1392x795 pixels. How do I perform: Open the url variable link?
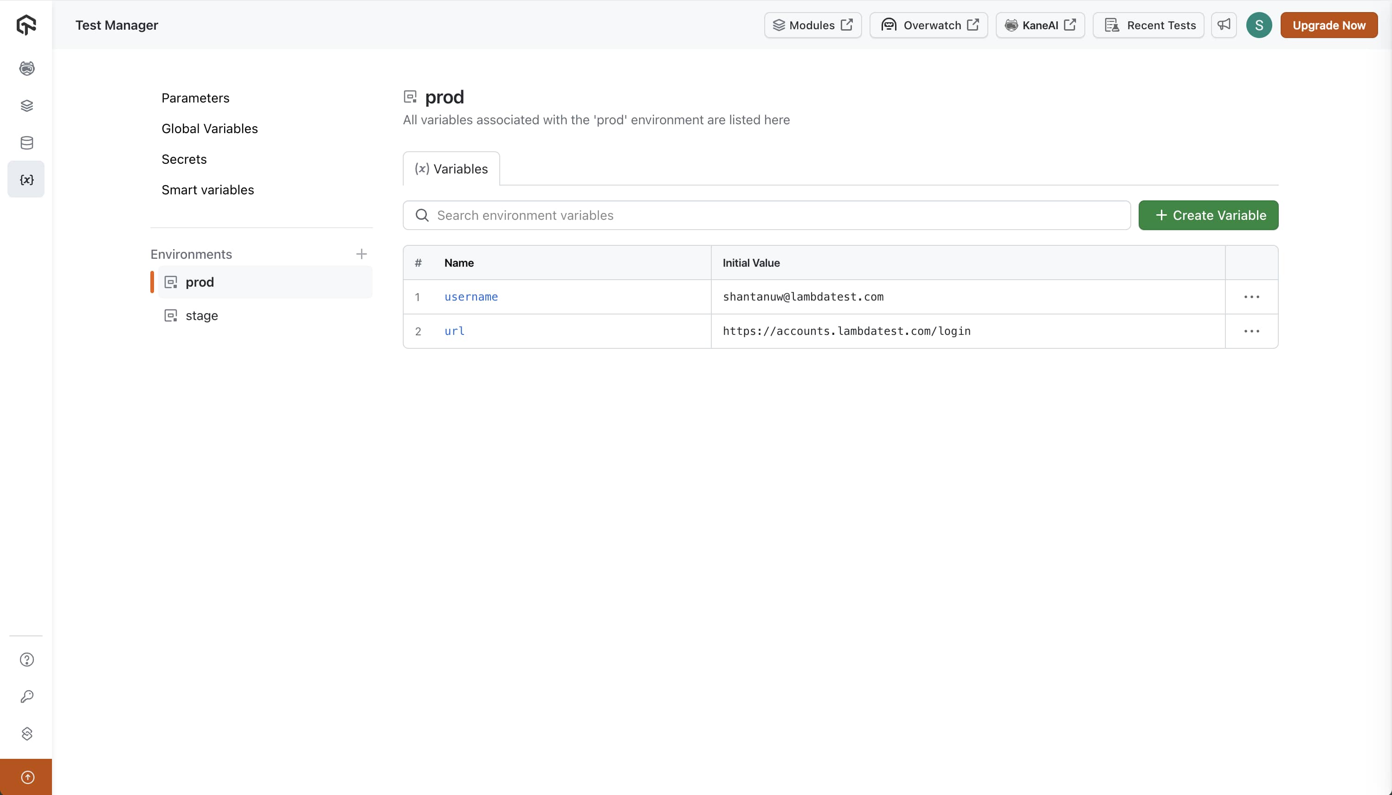tap(454, 331)
